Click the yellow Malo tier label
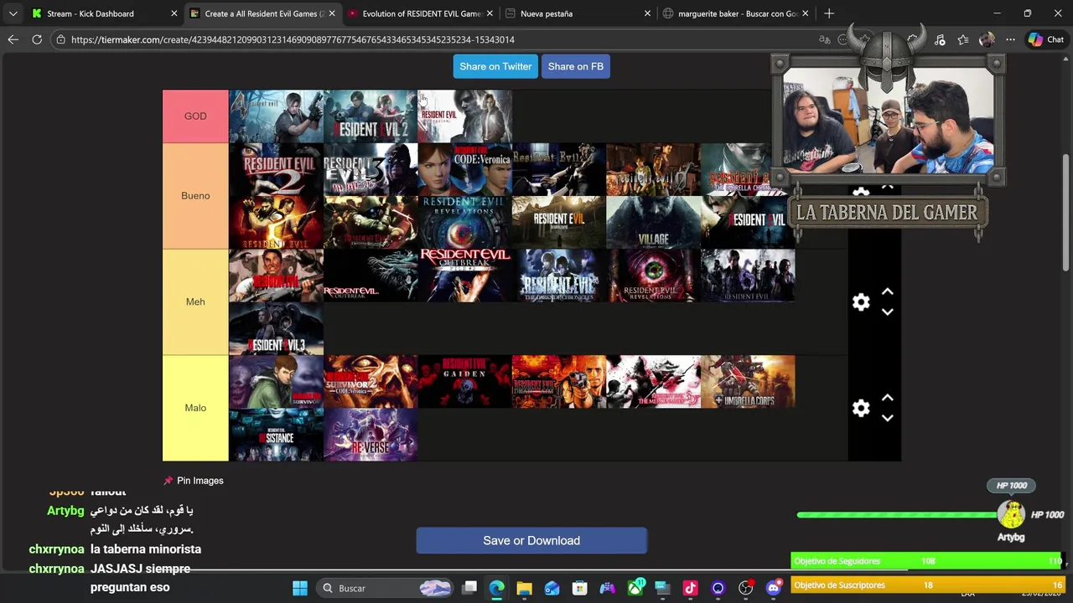Viewport: 1073px width, 603px height. [195, 408]
